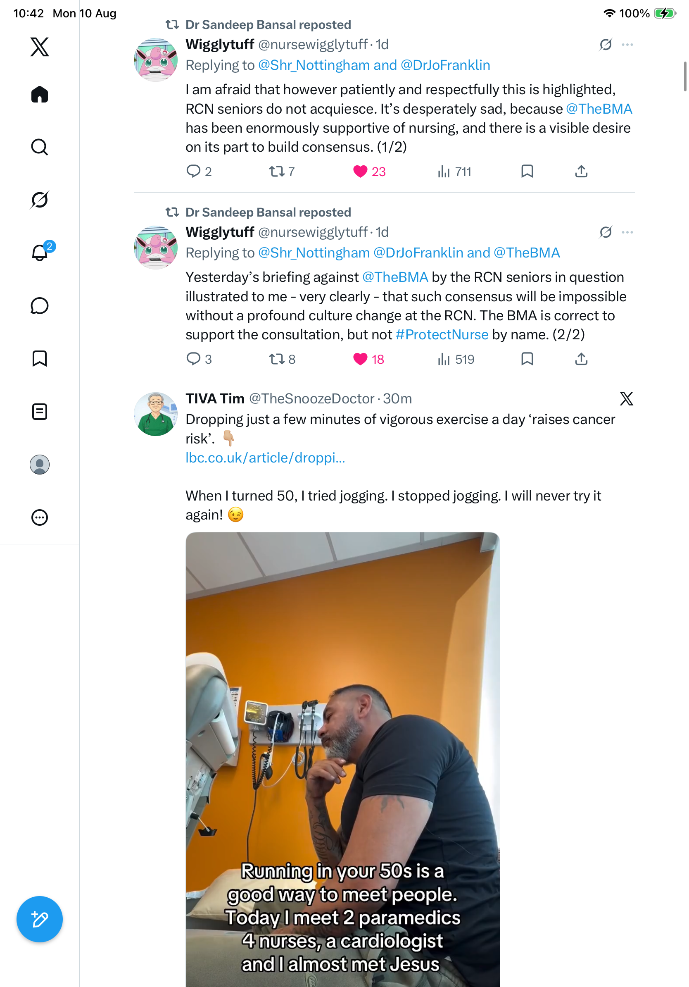The image size is (689, 987).
Task: Unlike the second Wigglytuff post with 18 likes
Action: [368, 359]
